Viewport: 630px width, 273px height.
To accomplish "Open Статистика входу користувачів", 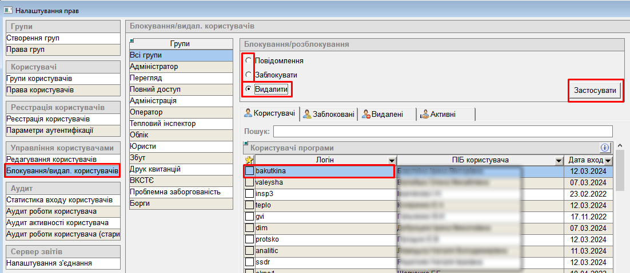I will (59, 200).
